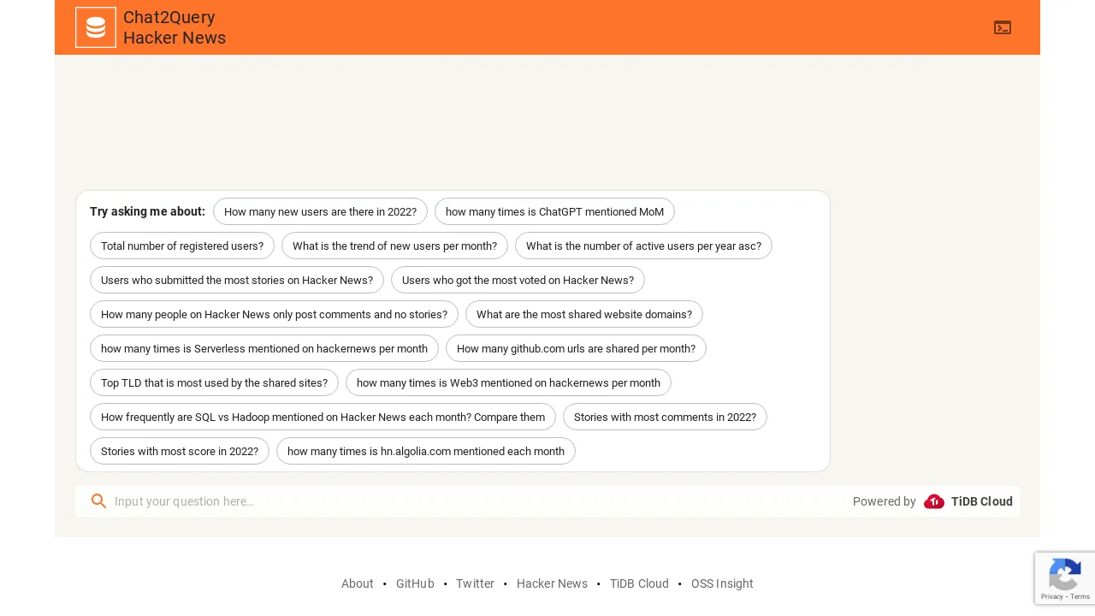
Task: Ask about total number of registered users
Action: click(x=182, y=246)
